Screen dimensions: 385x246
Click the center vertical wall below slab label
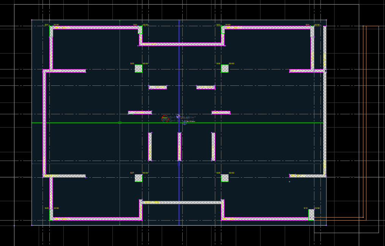(x=179, y=147)
